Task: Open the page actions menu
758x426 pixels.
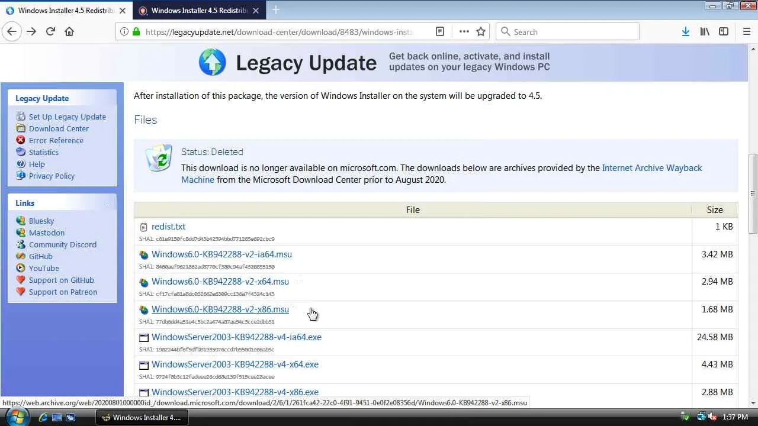Action: coord(464,32)
